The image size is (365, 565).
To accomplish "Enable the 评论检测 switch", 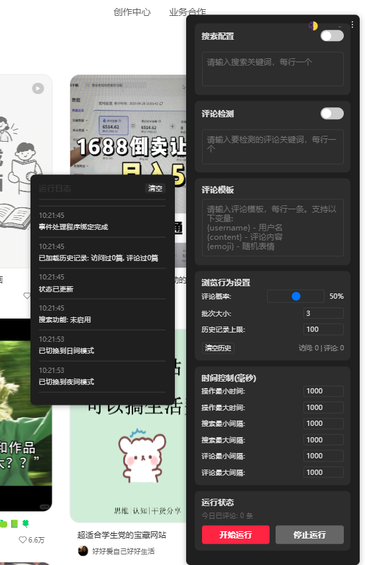I will 332,113.
